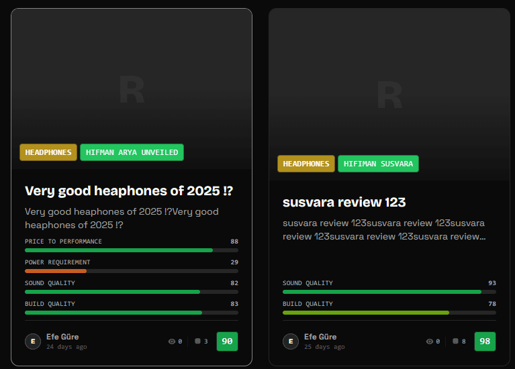This screenshot has width=515, height=369.
Task: Click the Price to Performance score bar
Action: tap(131, 250)
